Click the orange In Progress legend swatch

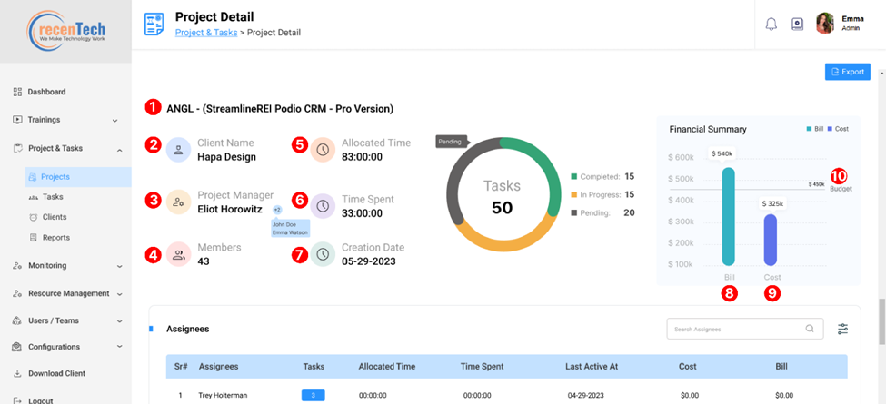[x=574, y=194]
